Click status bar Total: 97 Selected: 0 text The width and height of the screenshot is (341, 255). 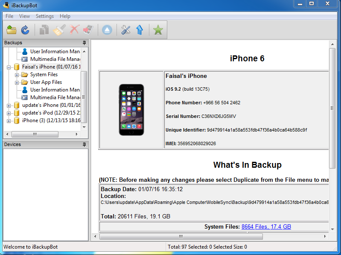(x=207, y=247)
